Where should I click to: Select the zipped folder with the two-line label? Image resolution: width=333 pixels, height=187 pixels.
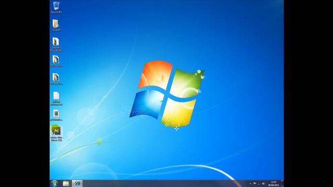(56, 45)
